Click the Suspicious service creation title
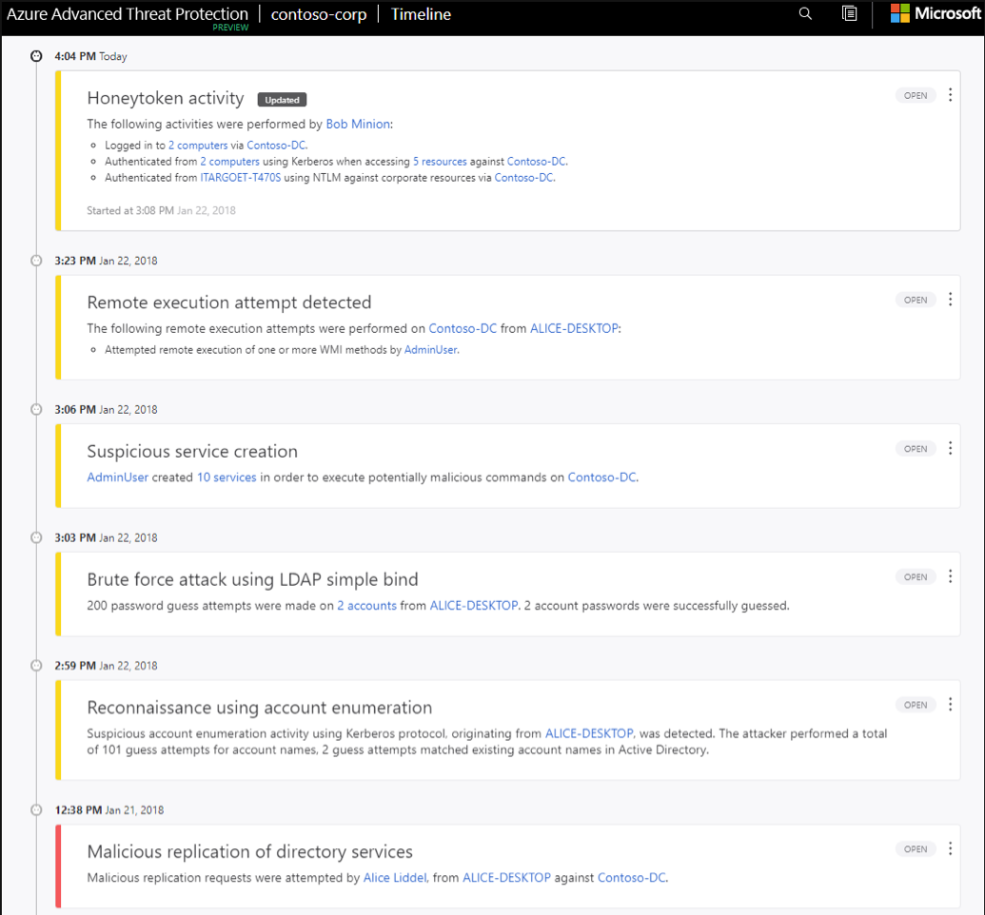 click(x=192, y=452)
